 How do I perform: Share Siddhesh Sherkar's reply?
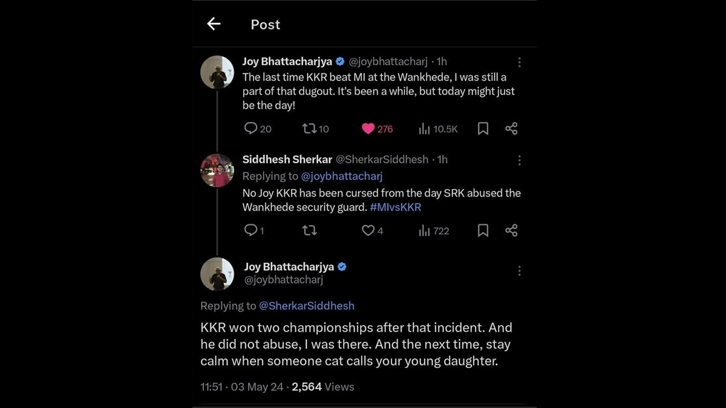[x=511, y=230]
